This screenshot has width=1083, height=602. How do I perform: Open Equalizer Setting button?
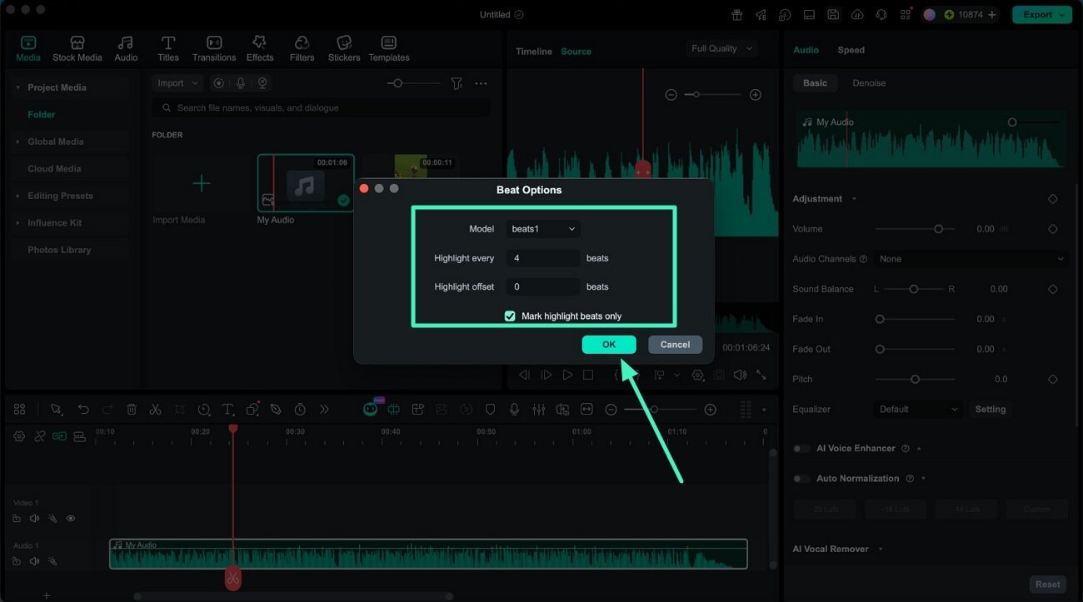tap(991, 410)
